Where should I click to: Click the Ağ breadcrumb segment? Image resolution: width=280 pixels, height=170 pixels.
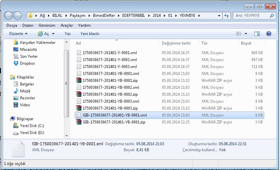pyautogui.click(x=42, y=16)
